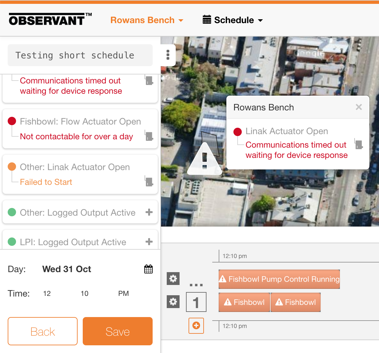The width and height of the screenshot is (379, 353).
Task: Click device icon in Linak Actuator map popup
Action: (x=359, y=144)
